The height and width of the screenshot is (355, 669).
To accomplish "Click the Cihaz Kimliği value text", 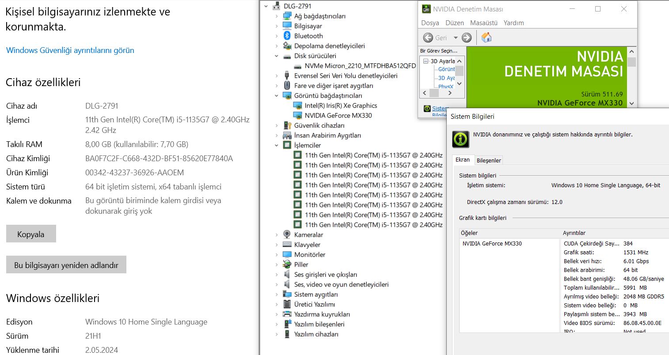I will (x=159, y=159).
